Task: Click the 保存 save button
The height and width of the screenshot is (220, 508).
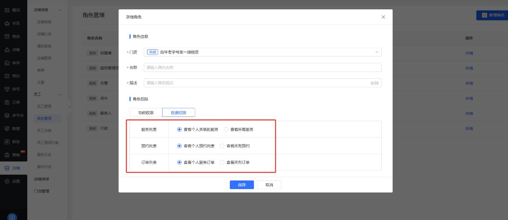Action: 242,185
